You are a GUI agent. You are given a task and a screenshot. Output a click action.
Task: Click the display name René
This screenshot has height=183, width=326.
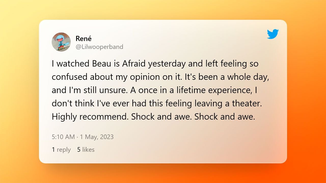pos(84,39)
